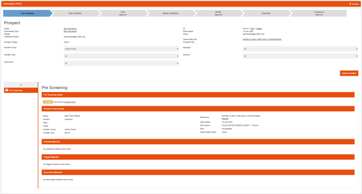Image resolution: width=362 pixels, height=194 pixels.
Task: Open the Screen Once link
Action: point(70,102)
